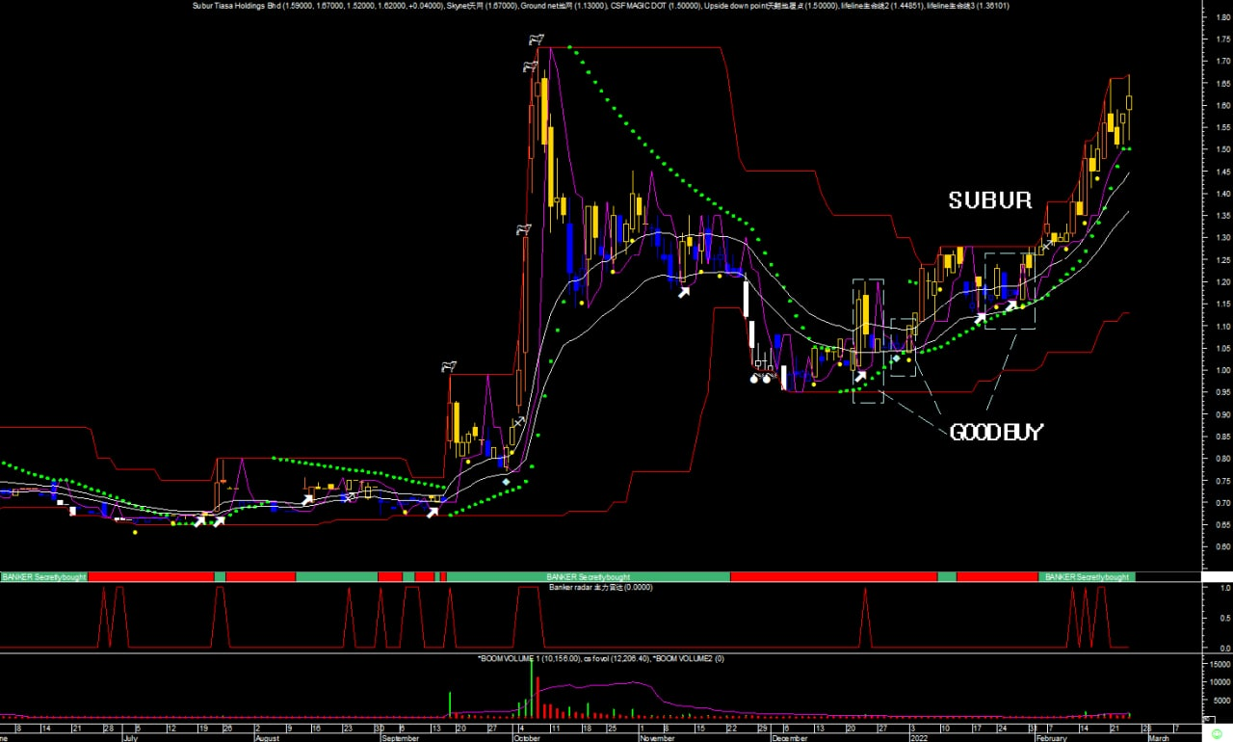Click the leftmost BANKER Secretlybought label
Viewport: 1233px width, 742px height.
(x=43, y=576)
